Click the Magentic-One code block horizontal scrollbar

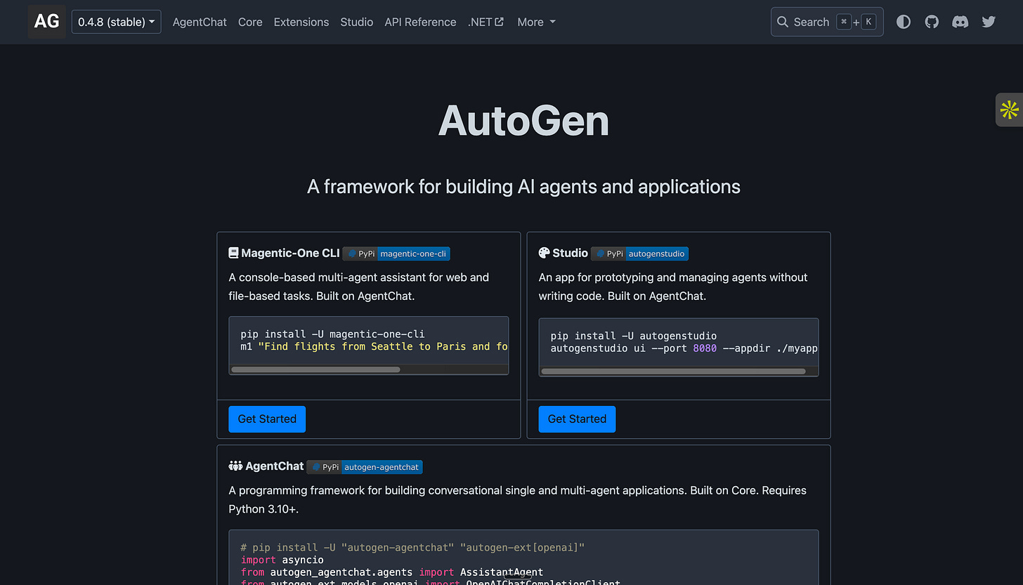pos(315,369)
